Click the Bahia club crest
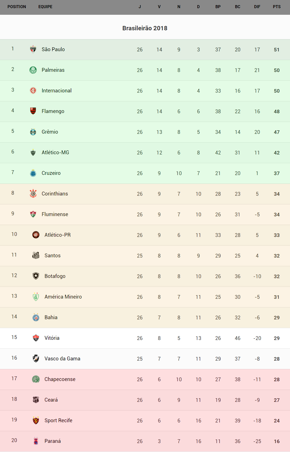Image resolution: width=290 pixels, height=452 pixels. (36, 317)
